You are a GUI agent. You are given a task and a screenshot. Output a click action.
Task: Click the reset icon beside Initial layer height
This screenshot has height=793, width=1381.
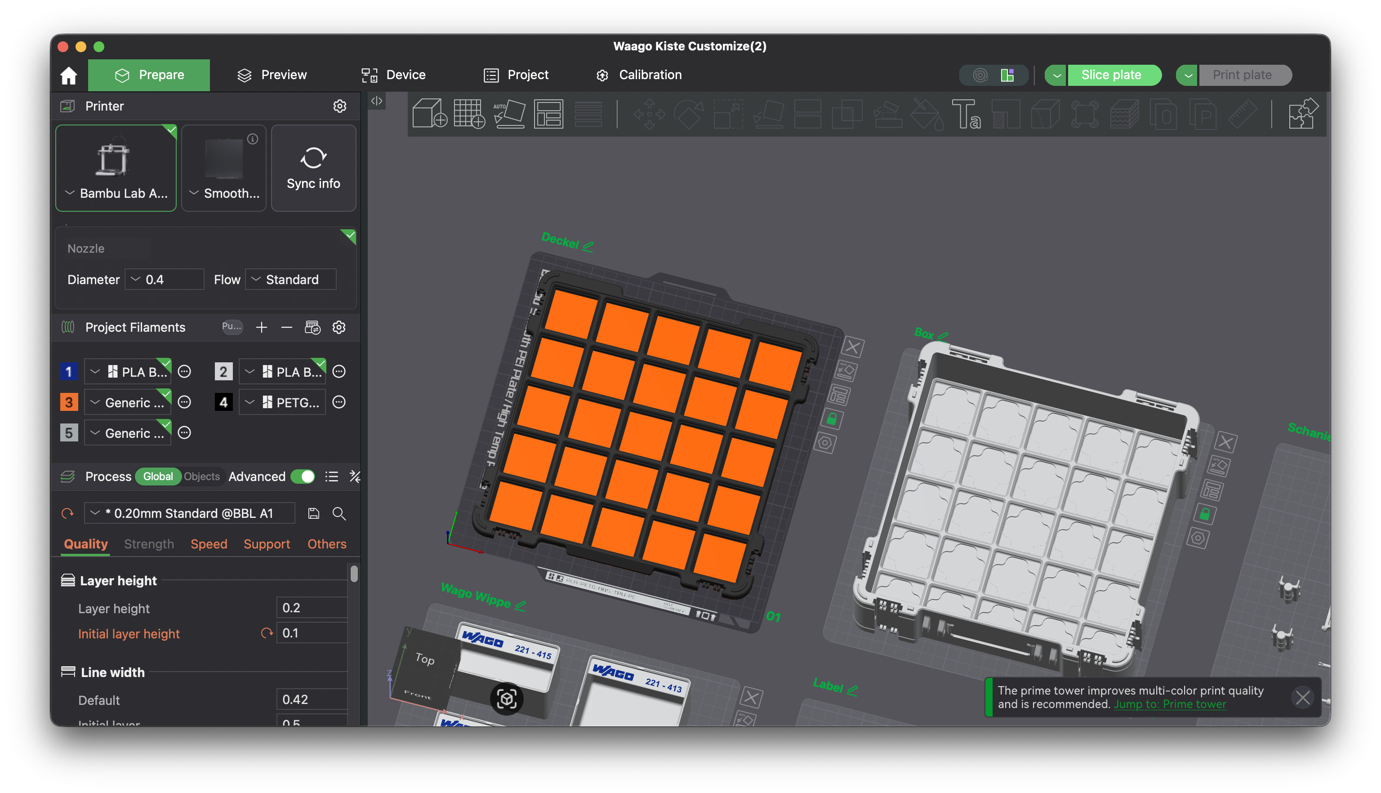pyautogui.click(x=266, y=633)
